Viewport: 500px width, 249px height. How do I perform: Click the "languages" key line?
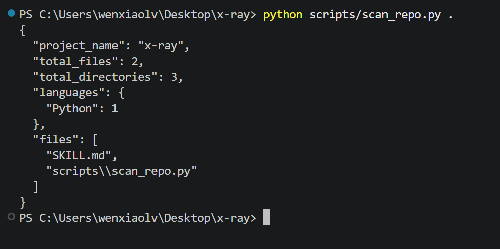coord(79,93)
